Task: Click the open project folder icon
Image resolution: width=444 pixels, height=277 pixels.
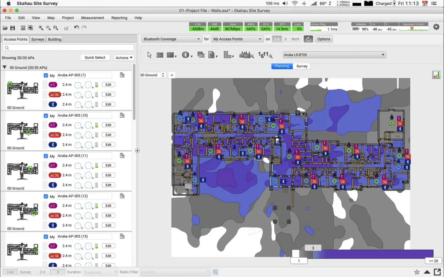Action: point(5,28)
